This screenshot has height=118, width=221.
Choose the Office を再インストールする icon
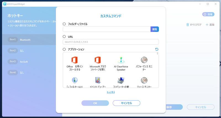[75, 60]
